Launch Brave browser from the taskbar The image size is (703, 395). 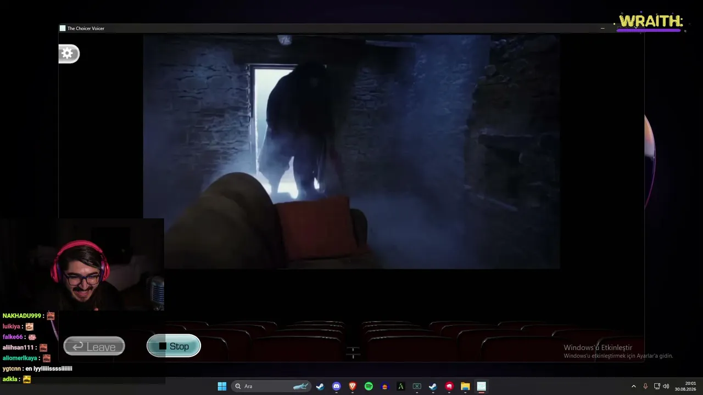coord(353,386)
